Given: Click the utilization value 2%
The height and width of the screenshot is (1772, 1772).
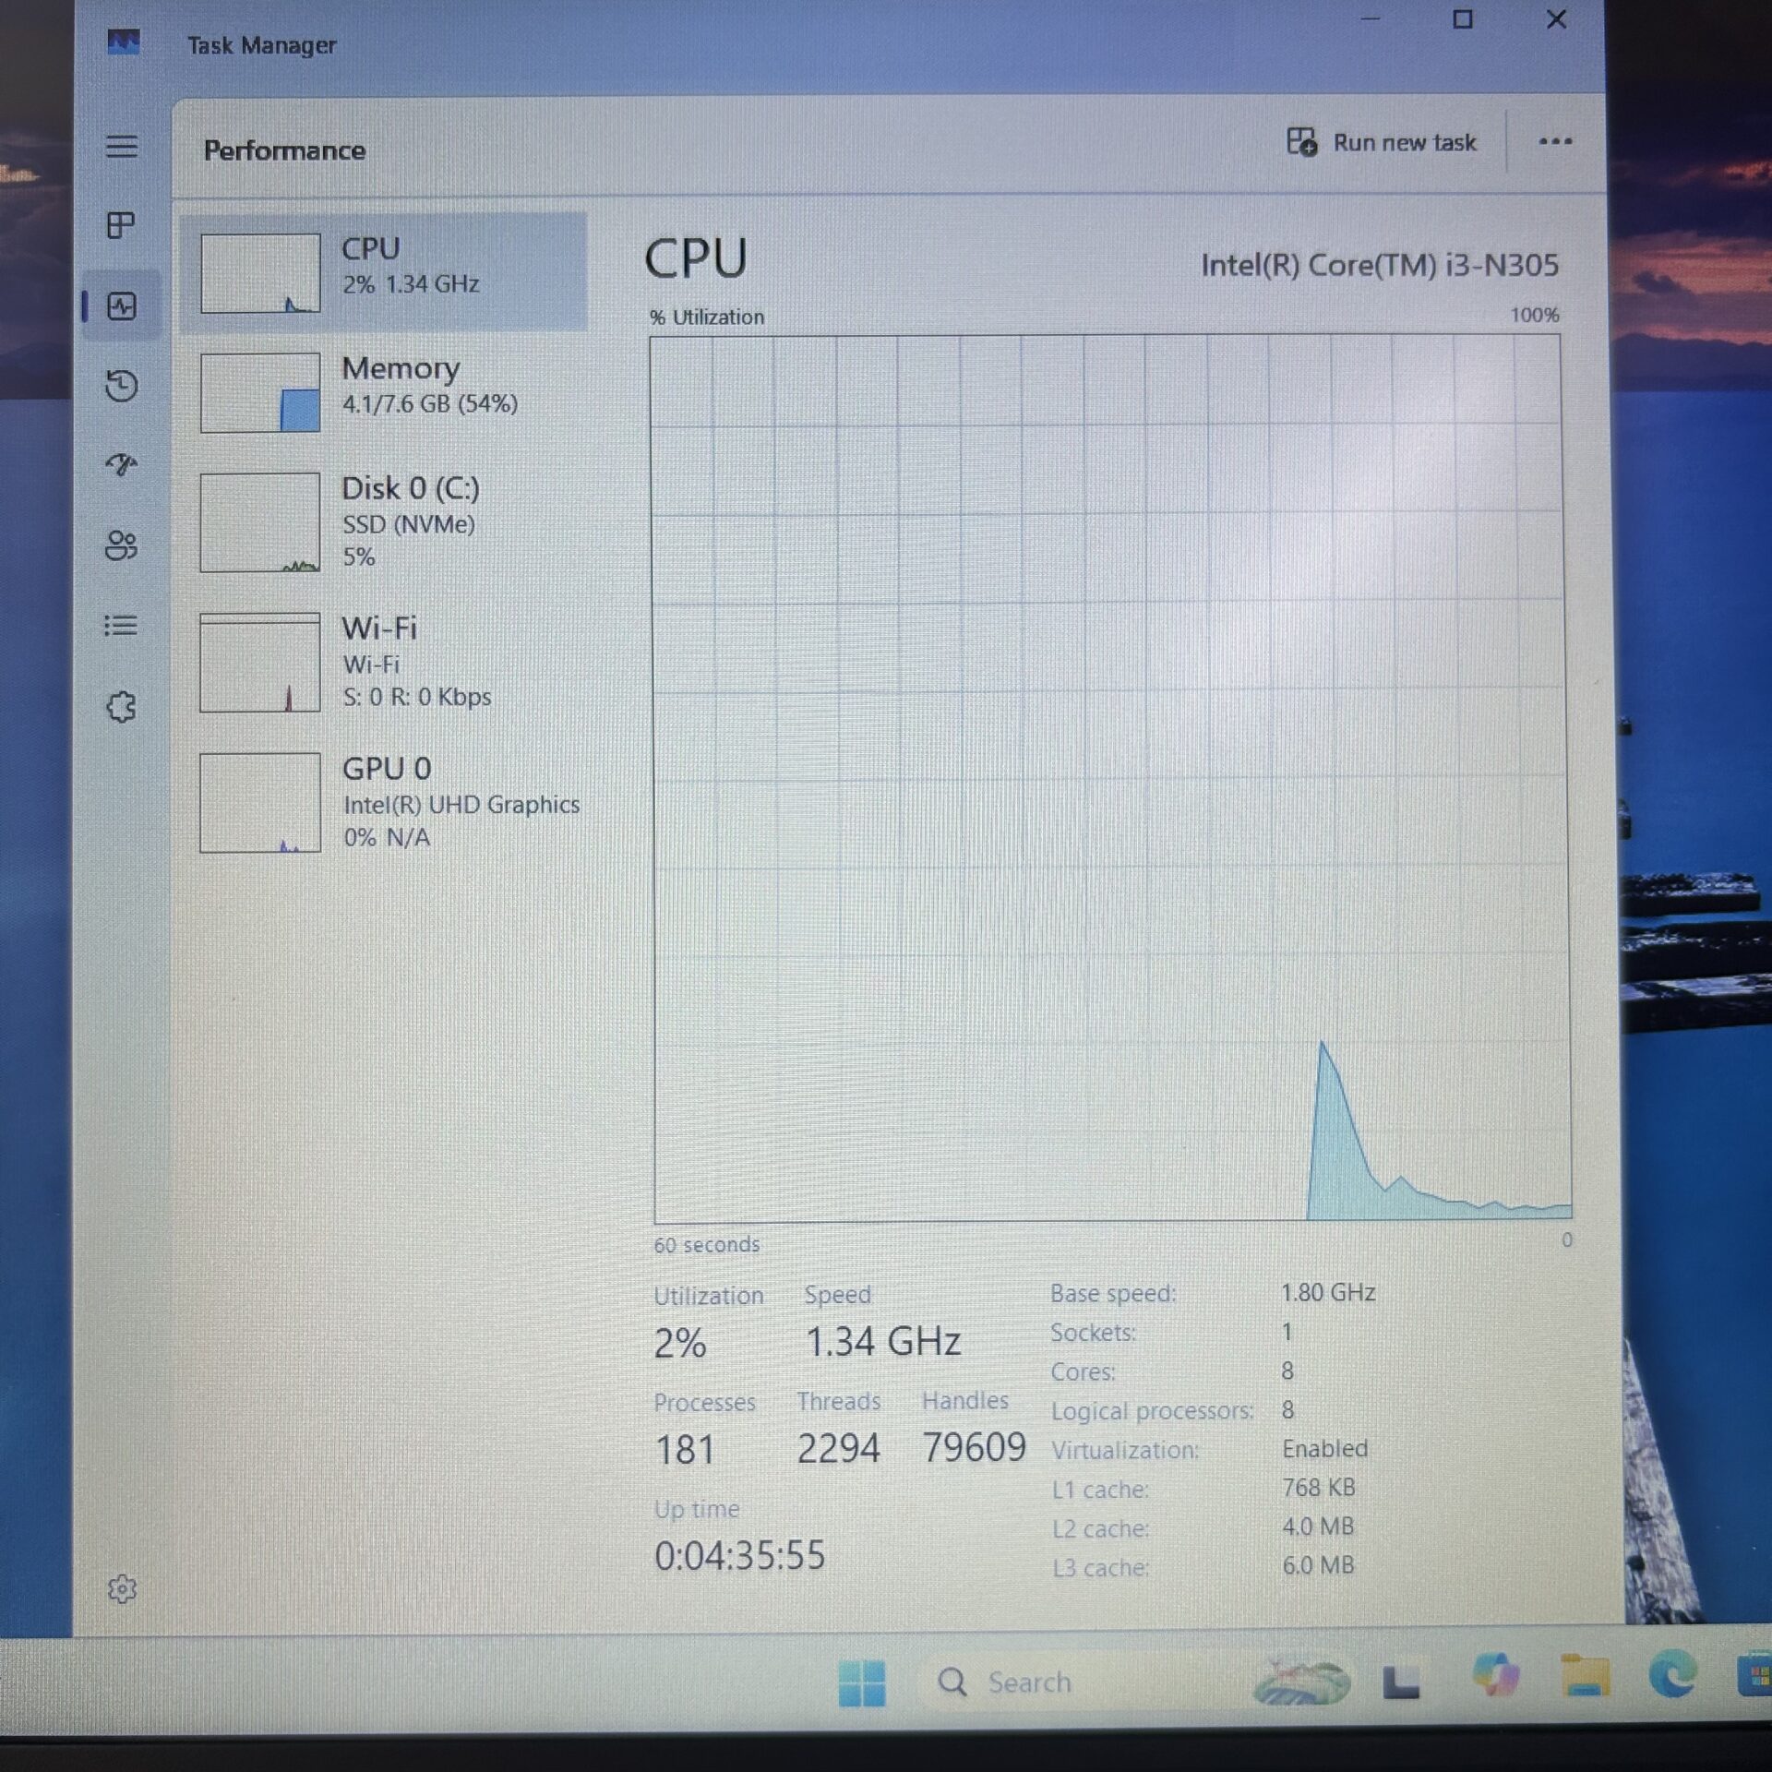Looking at the screenshot, I should 680,1343.
